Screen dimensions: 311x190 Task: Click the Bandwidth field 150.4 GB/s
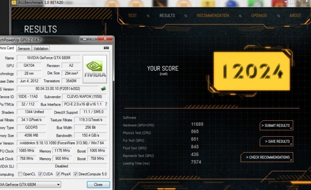pos(90,135)
